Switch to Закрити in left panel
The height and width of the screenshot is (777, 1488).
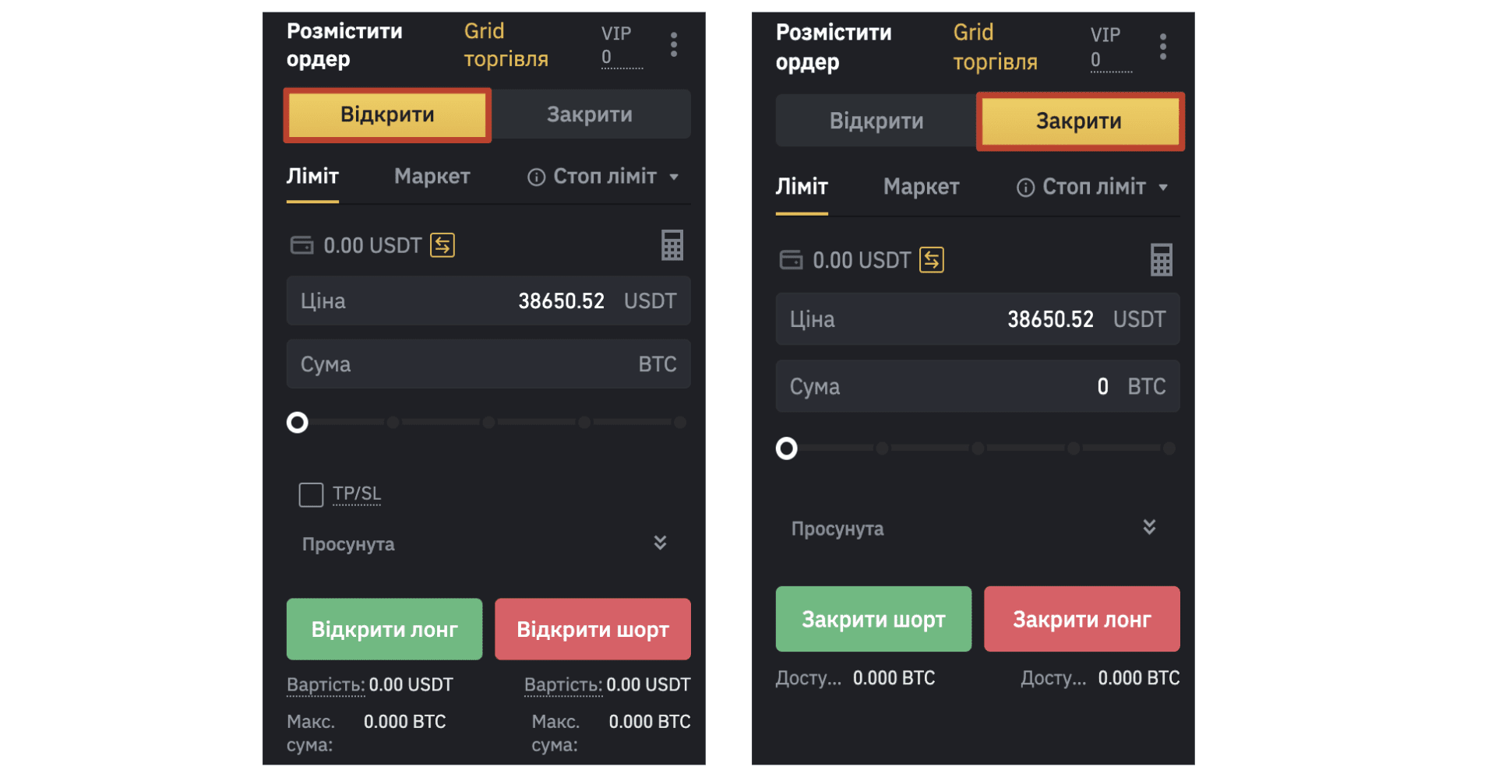pyautogui.click(x=590, y=114)
